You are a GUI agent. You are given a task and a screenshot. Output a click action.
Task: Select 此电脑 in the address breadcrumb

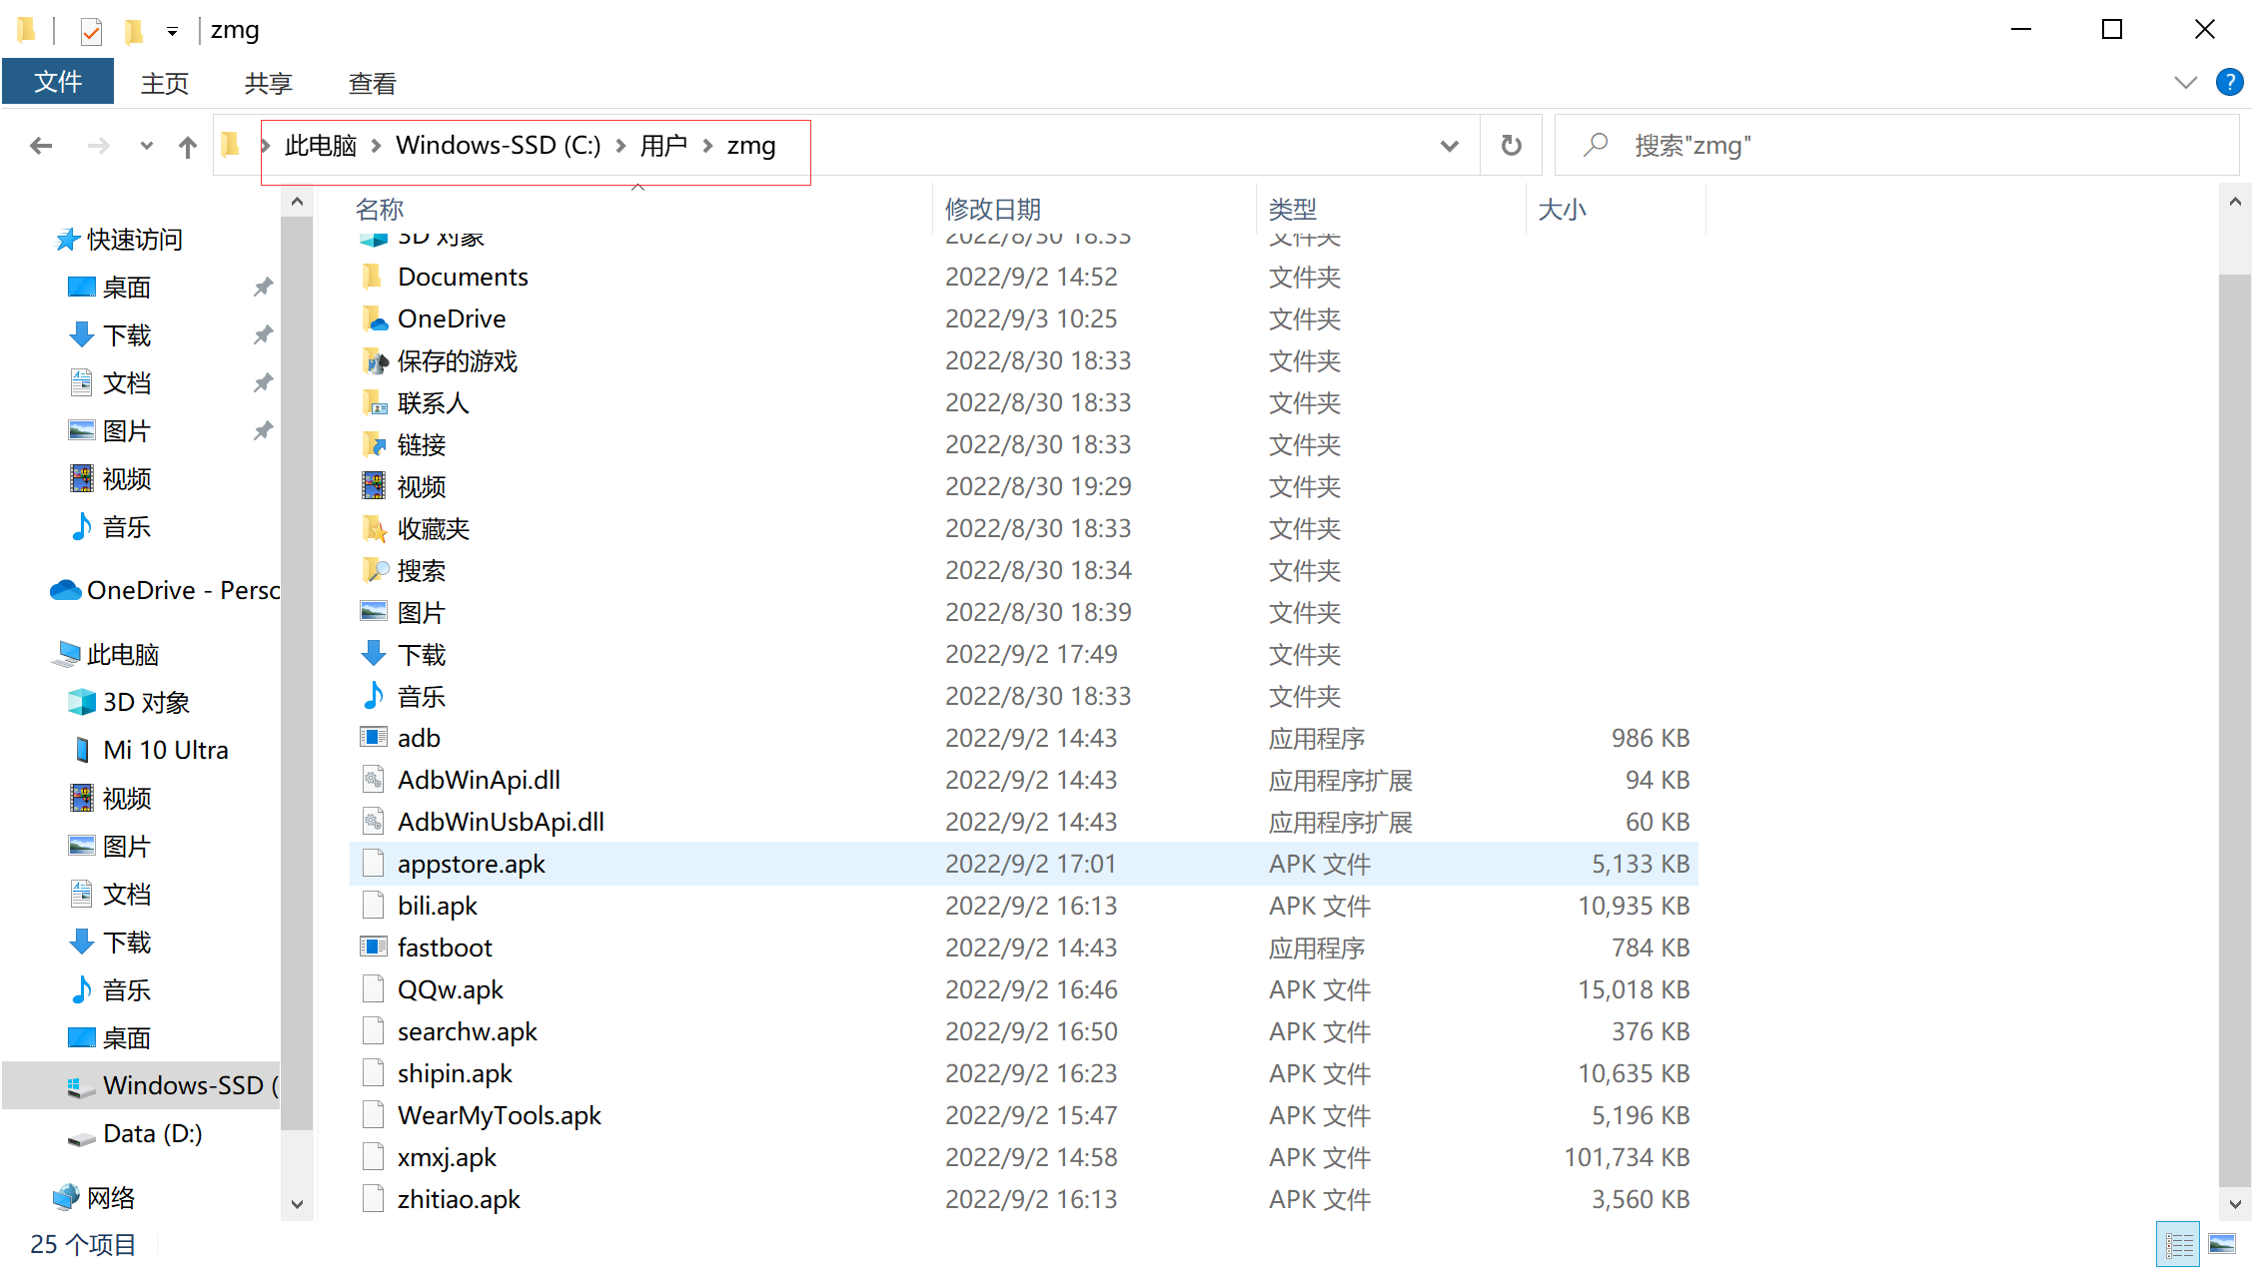tap(321, 146)
